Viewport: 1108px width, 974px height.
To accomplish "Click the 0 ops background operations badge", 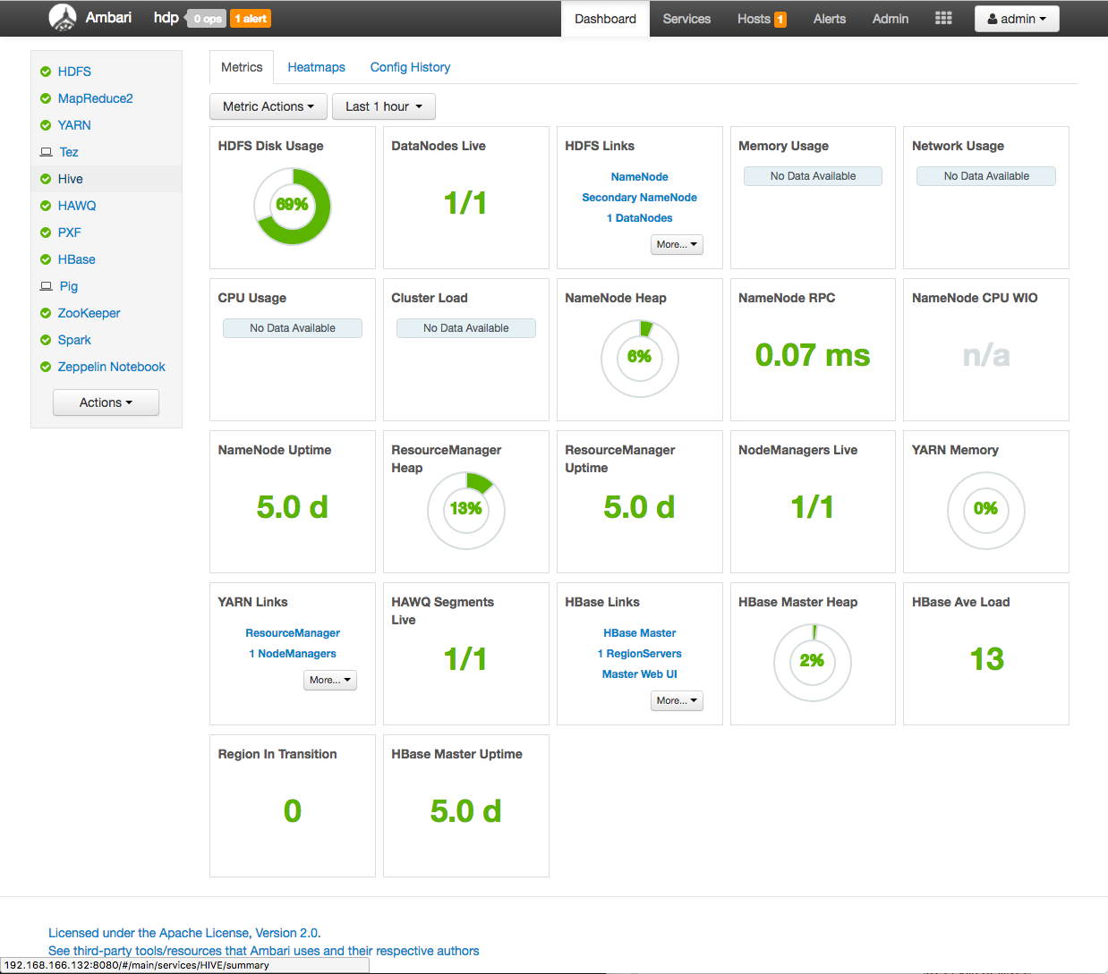I will click(x=208, y=19).
